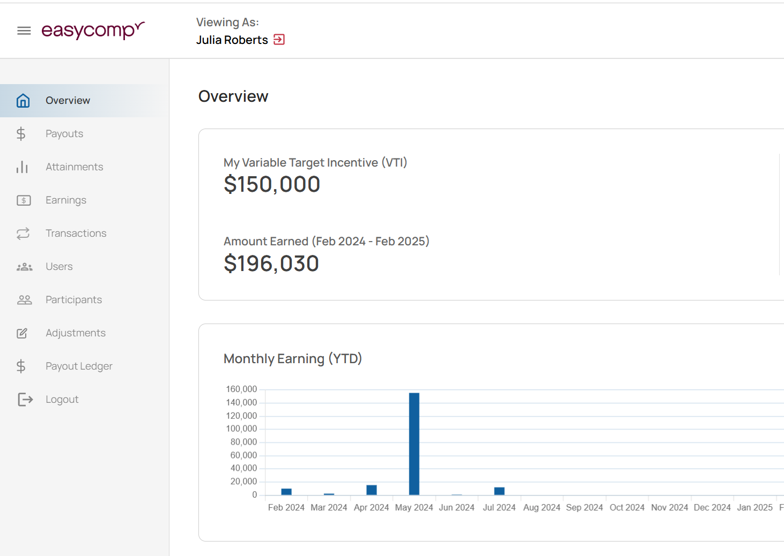The image size is (784, 556).
Task: Click the Julia Roberts name link
Action: 232,40
